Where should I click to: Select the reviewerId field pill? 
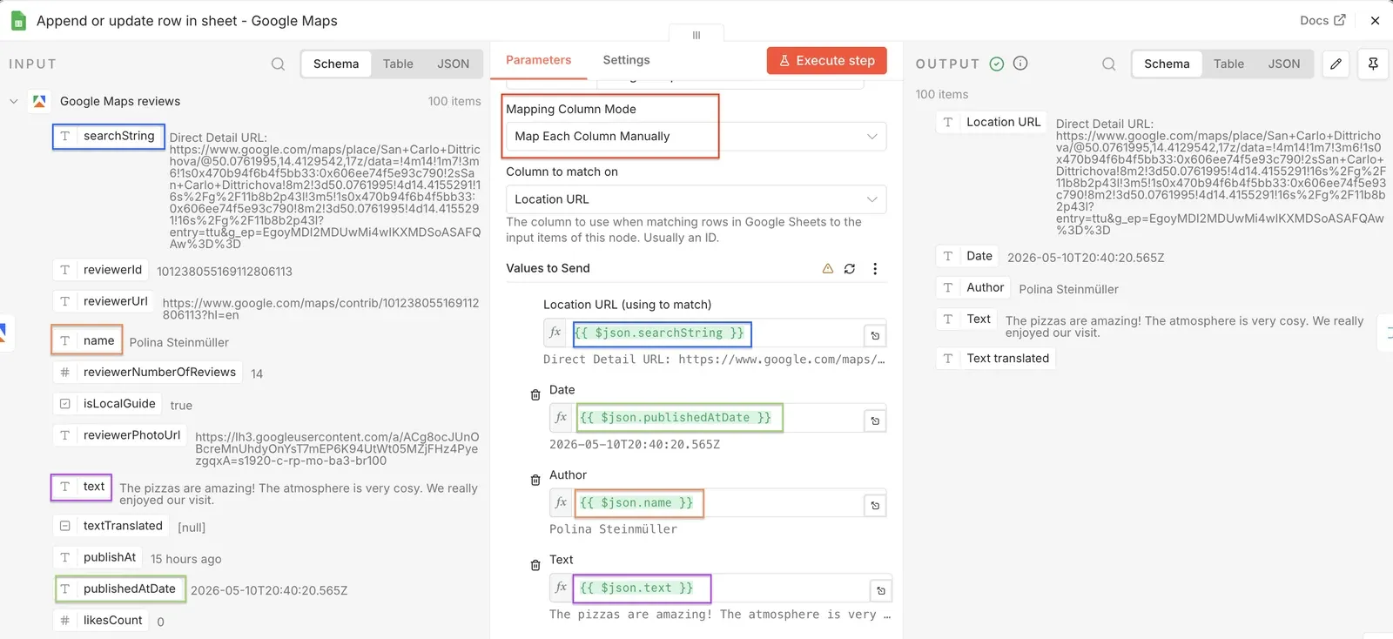(101, 270)
